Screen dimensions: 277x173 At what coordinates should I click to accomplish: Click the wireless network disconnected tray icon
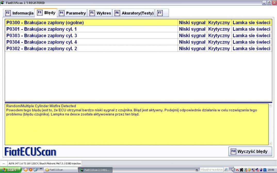point(253,170)
